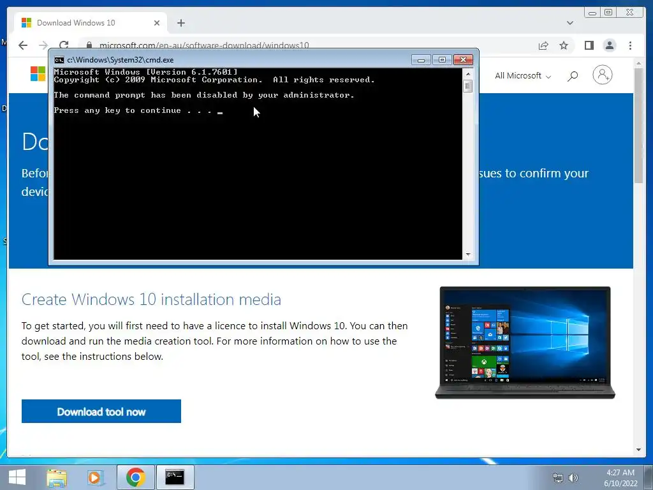
Task: Click 'Press any key to continue' text
Action: pyautogui.click(x=133, y=110)
